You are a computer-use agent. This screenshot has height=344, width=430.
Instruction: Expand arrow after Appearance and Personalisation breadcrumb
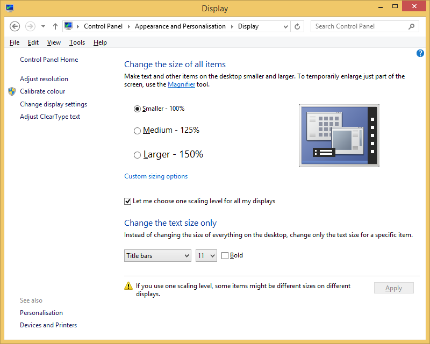[232, 27]
